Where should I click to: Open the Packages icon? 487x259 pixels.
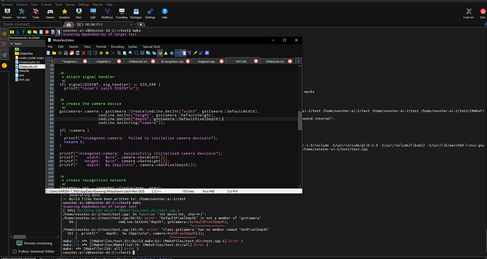click(136, 13)
